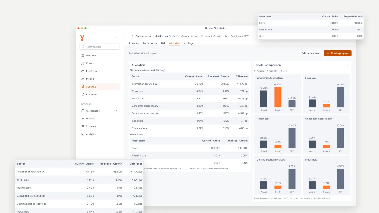
Task: Toggle the sidebar hamburger menu icon
Action: 117,38
